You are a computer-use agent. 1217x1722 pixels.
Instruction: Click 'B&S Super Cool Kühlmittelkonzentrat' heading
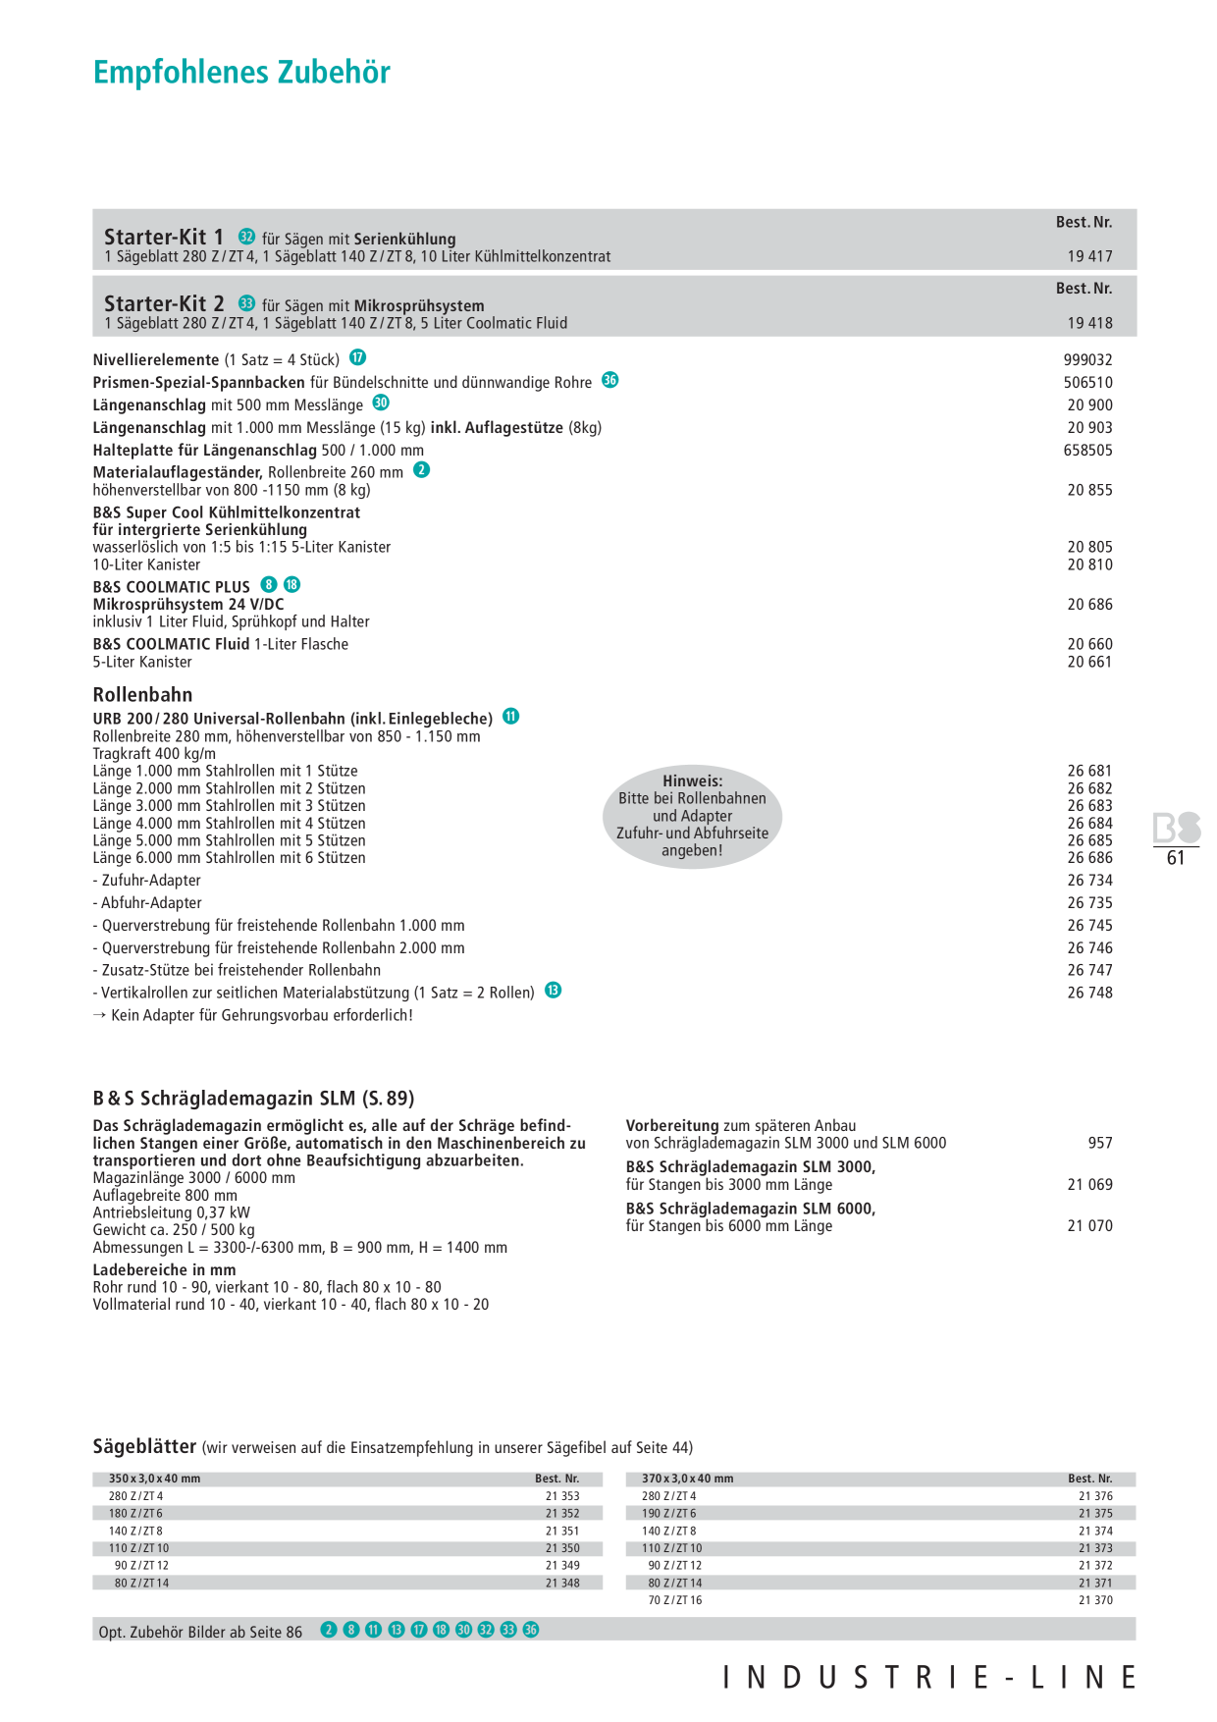click(x=227, y=512)
